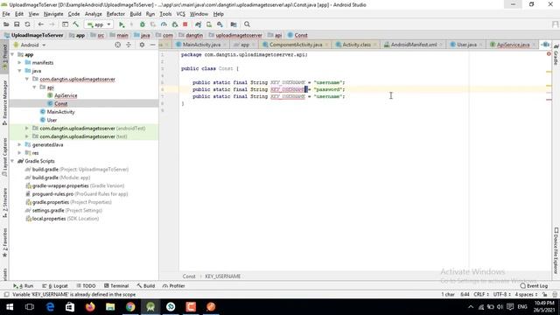The image size is (560, 315).
Task: Click the uploadimagetoserver breadcrumb in navigation bar
Action: 239,35
